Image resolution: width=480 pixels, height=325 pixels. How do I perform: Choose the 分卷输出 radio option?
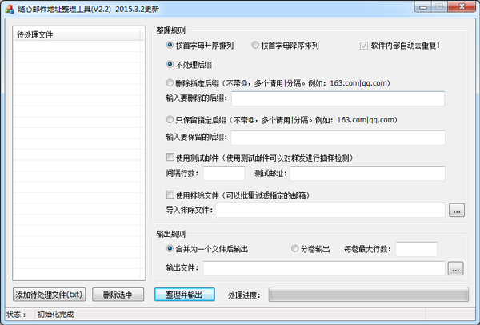pos(295,249)
